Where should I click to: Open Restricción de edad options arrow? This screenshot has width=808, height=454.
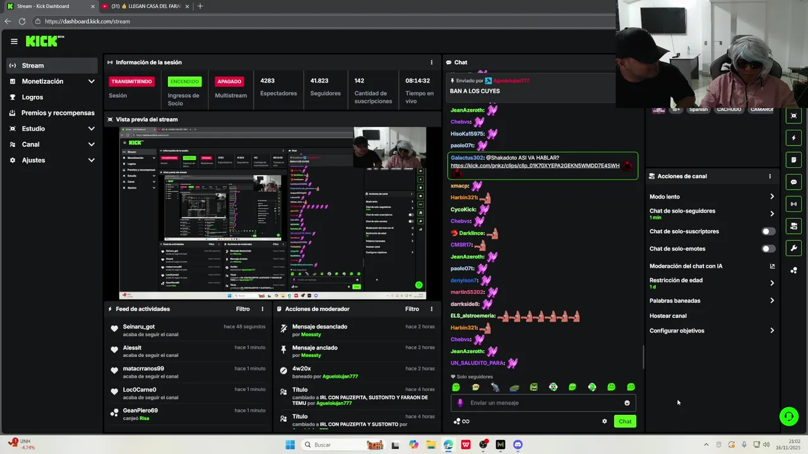(x=771, y=283)
